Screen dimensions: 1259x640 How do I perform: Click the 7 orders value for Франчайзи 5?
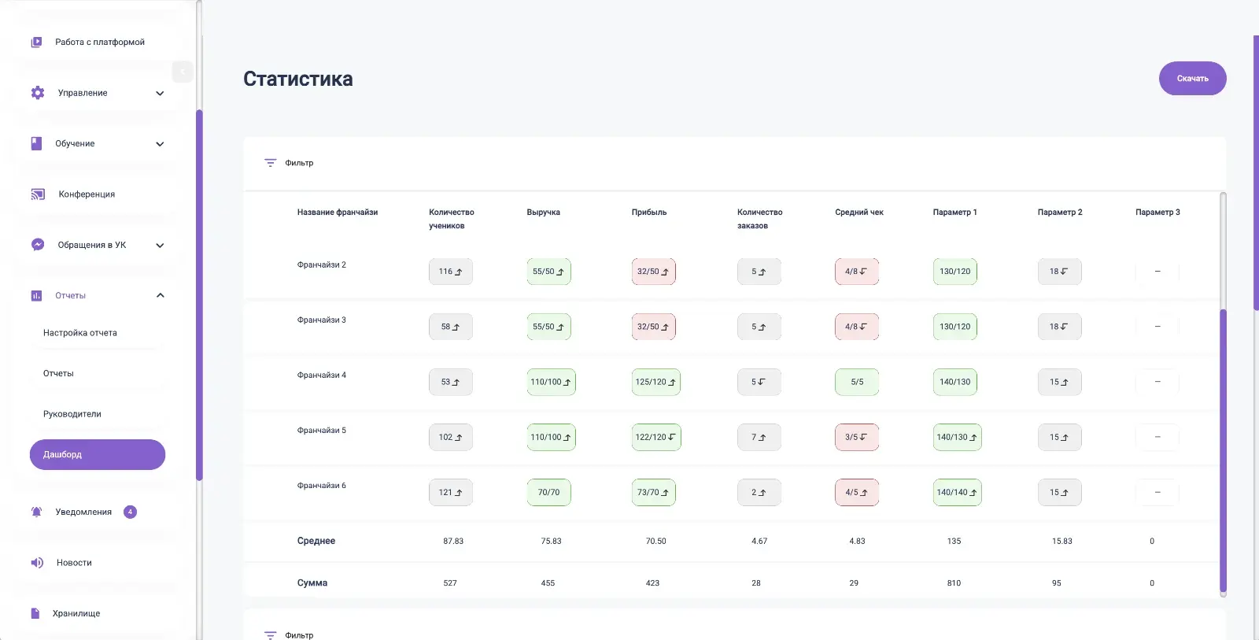point(759,437)
